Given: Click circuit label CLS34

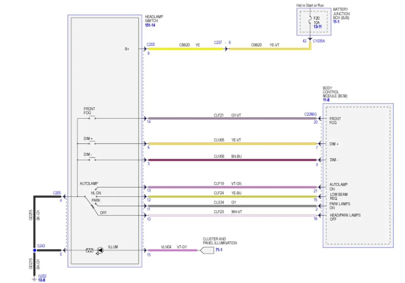Looking at the screenshot, I should tap(219, 202).
